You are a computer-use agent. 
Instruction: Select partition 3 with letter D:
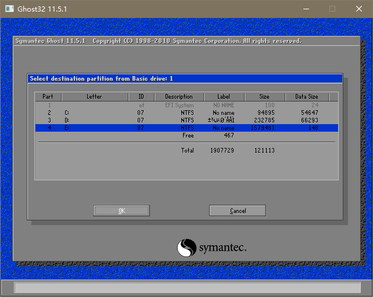(x=185, y=120)
